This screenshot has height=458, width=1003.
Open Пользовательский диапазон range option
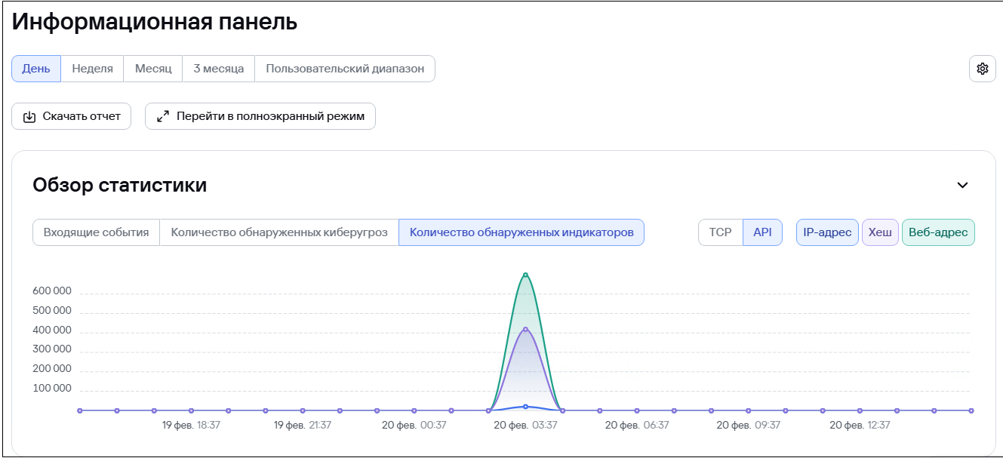[345, 69]
